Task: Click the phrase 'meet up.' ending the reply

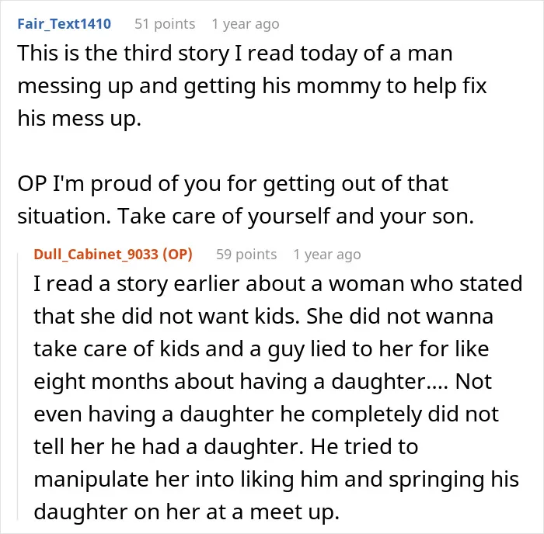Action: point(295,512)
